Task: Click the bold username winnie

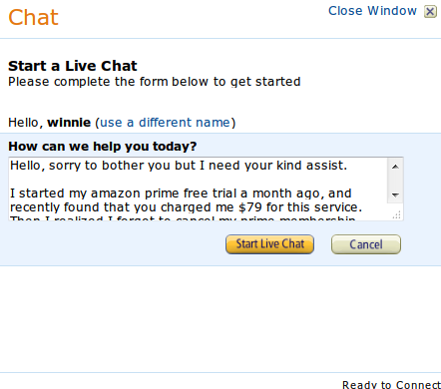Action: pyautogui.click(x=69, y=123)
